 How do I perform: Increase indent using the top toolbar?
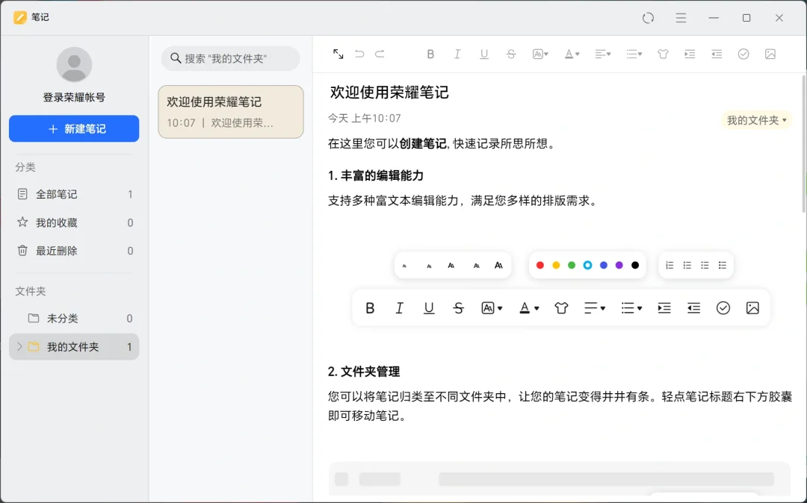[x=690, y=54]
